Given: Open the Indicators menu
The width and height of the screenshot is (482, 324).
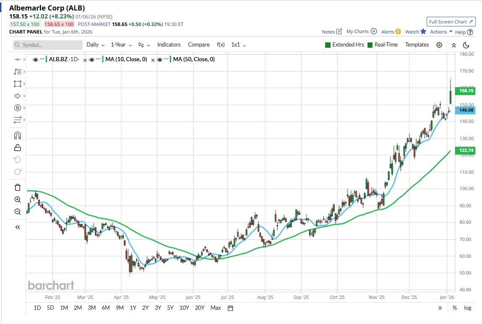Looking at the screenshot, I should (169, 45).
